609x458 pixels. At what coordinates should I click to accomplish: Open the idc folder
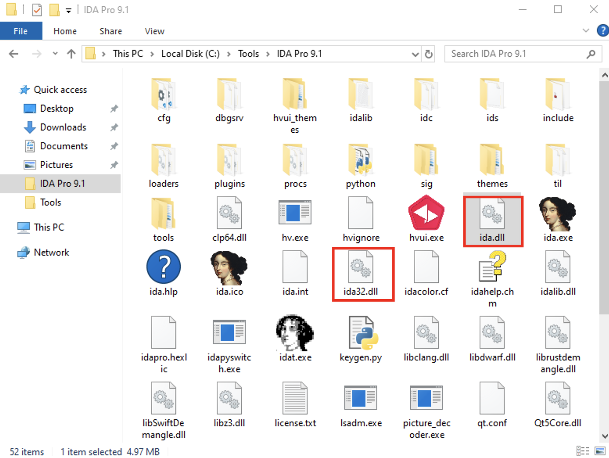427,101
